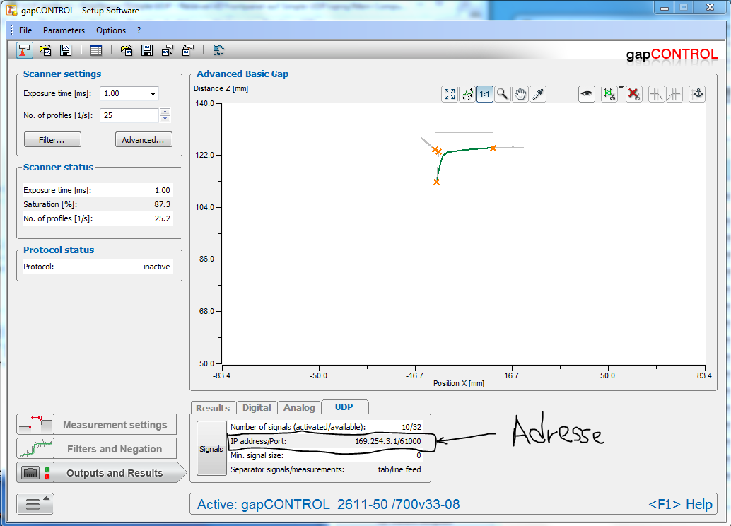Click the Min. signal size value
Screen dimensions: 731x526
click(419, 455)
